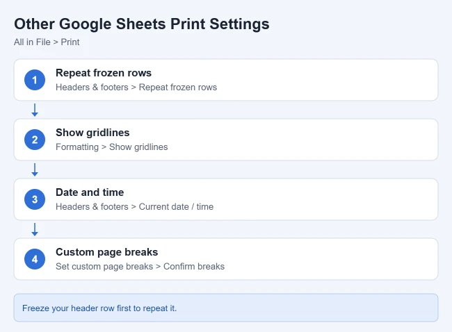Click the 'Freeze your header row first' tip
452x332 pixels.
[226, 308]
